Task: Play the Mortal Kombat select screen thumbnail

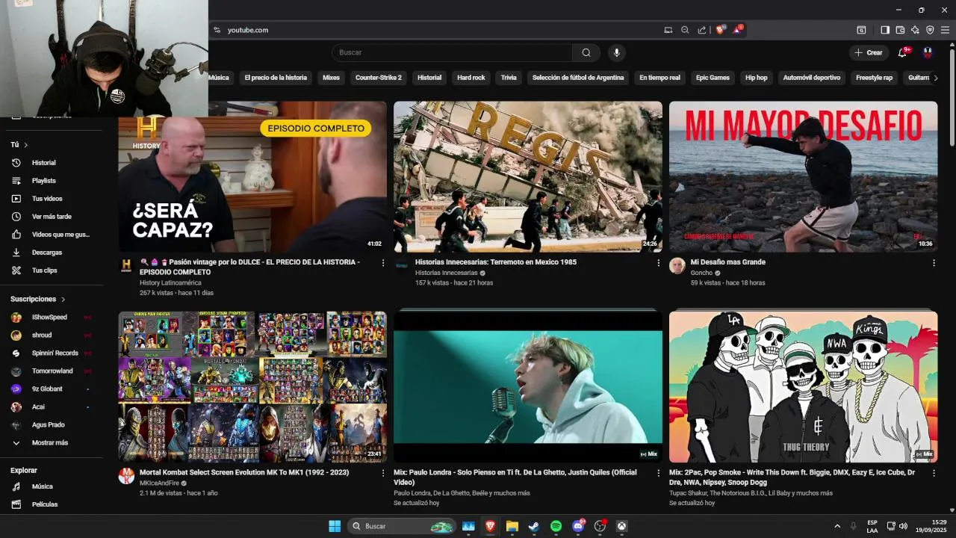Action: 252,387
